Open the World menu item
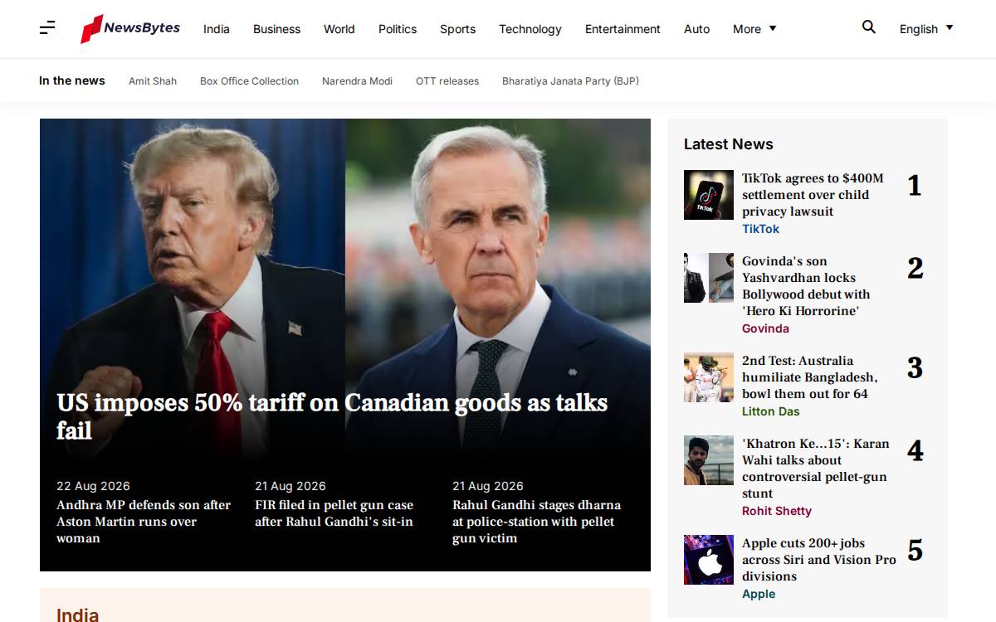This screenshot has width=996, height=622. (x=339, y=29)
